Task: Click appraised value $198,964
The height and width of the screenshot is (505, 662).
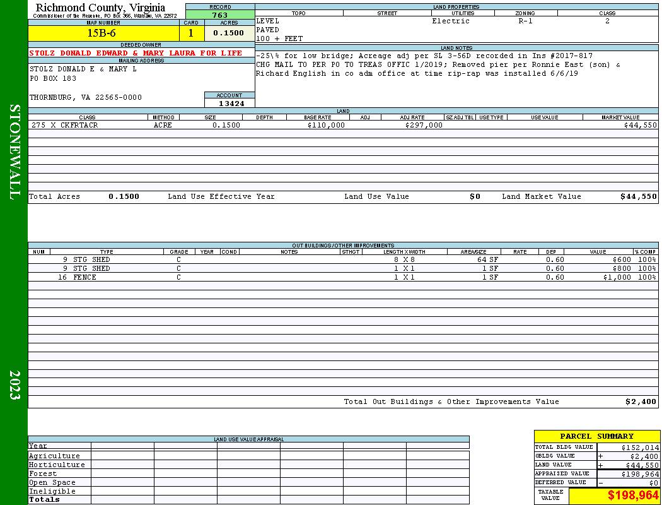Action: pyautogui.click(x=640, y=474)
